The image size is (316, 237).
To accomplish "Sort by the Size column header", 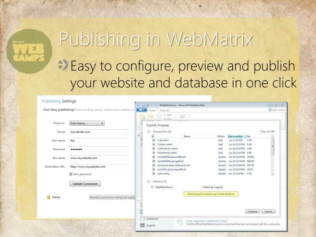I will click(x=248, y=136).
